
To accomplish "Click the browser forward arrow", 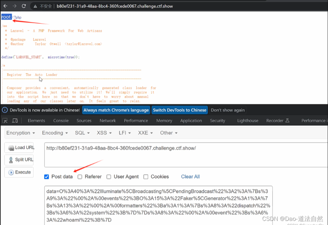I will (14, 6).
